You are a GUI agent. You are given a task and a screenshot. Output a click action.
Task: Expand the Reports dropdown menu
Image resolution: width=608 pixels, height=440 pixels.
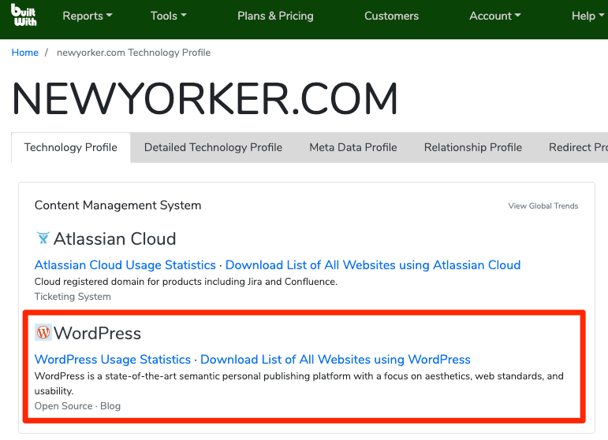coord(87,16)
